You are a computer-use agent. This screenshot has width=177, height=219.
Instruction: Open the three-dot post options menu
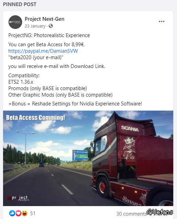(161, 21)
